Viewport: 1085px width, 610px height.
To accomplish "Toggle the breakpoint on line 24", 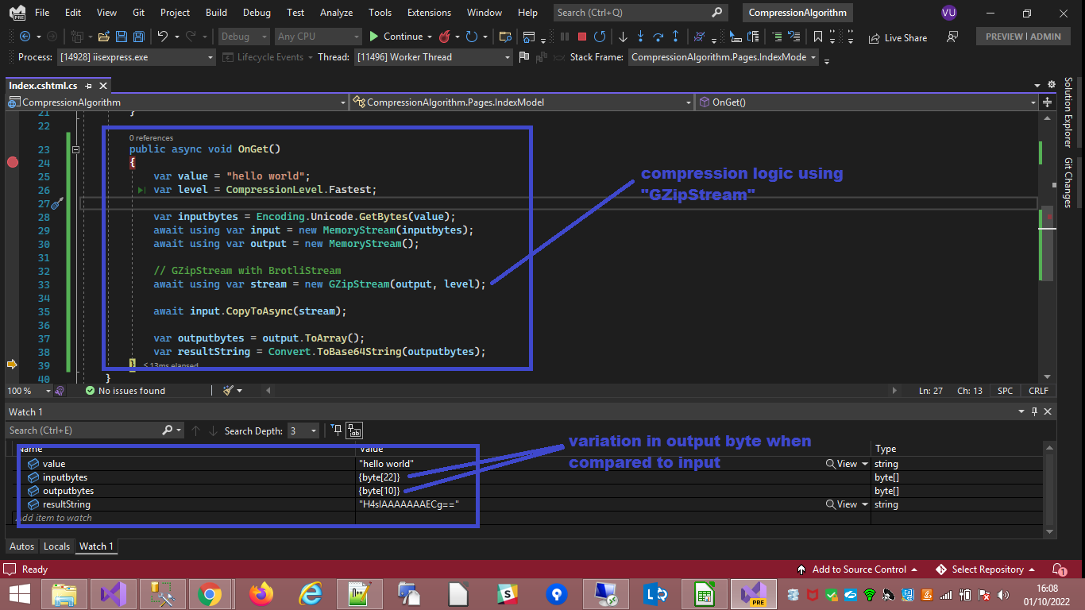I will [12, 163].
